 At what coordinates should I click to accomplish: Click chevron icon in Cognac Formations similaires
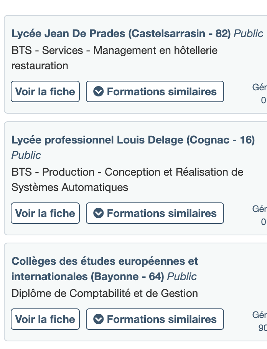coord(98,213)
